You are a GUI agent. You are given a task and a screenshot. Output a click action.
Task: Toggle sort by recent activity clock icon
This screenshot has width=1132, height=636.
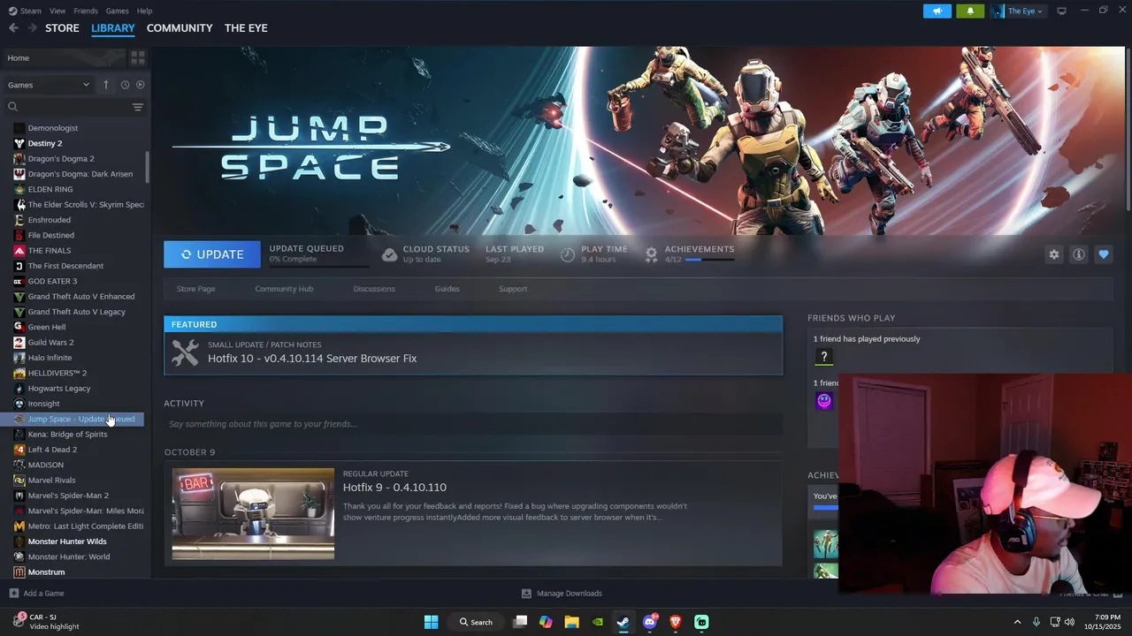click(x=125, y=85)
